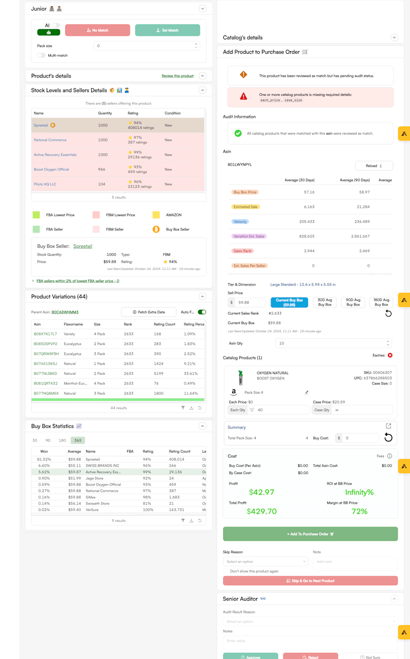The height and width of the screenshot is (659, 410).
Task: Collapse the Product Variations panel
Action: tap(202, 296)
